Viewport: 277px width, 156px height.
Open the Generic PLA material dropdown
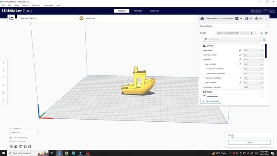[138, 18]
